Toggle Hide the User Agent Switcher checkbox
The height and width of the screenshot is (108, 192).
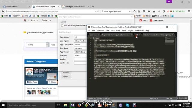tap(62, 25)
